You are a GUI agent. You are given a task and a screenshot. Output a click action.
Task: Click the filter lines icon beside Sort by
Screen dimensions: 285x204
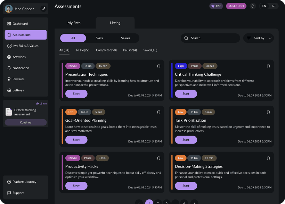coord(248,38)
